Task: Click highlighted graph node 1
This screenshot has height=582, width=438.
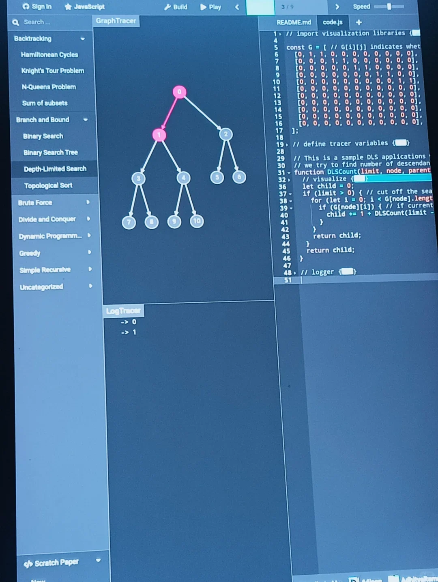Action: coord(159,135)
